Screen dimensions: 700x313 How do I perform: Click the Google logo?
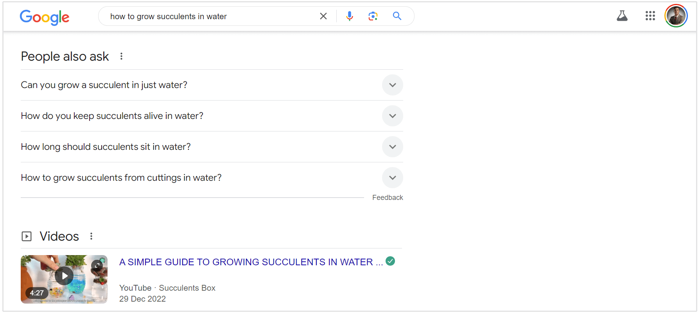point(45,17)
